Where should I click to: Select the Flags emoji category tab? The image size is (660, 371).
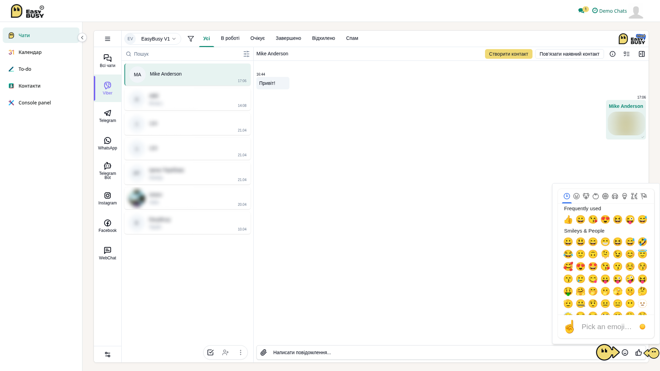(x=644, y=196)
